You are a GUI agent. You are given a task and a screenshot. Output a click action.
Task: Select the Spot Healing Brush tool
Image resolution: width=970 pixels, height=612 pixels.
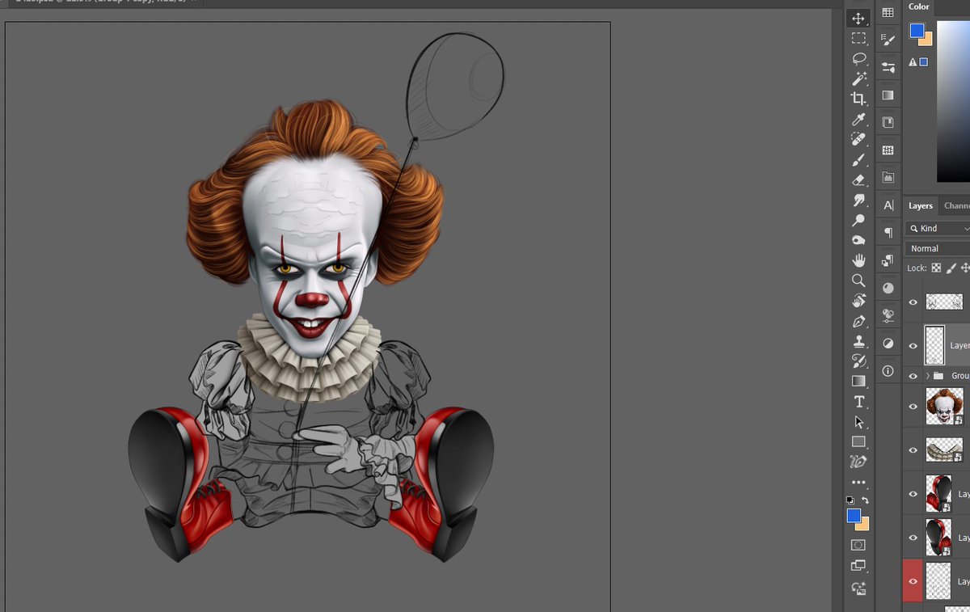coord(858,139)
